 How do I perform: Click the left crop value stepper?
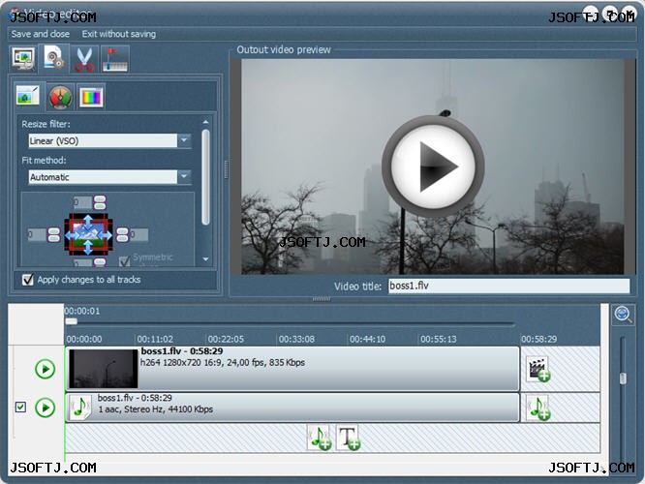click(54, 235)
